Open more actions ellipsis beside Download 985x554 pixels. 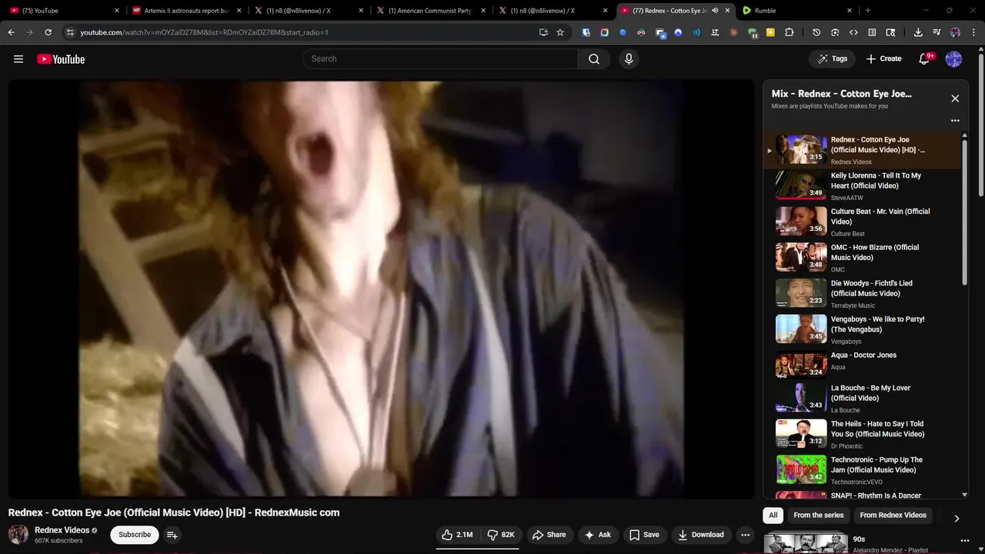tap(745, 535)
